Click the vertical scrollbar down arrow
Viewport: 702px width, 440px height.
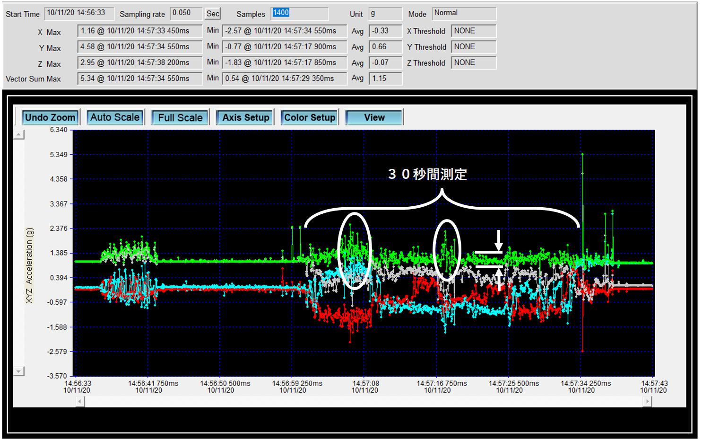click(18, 371)
